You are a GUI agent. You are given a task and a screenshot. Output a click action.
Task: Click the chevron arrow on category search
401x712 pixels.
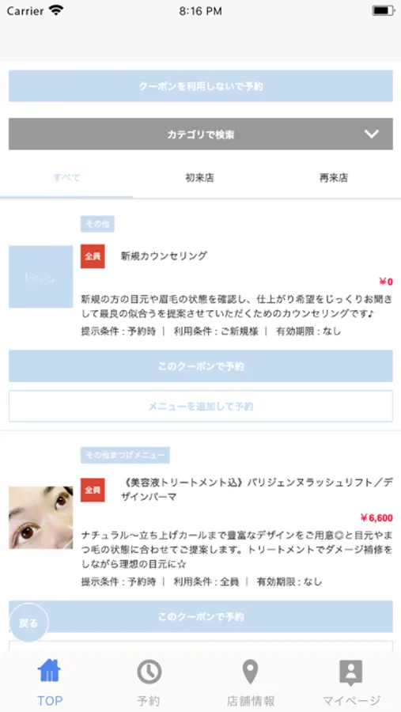tap(372, 134)
